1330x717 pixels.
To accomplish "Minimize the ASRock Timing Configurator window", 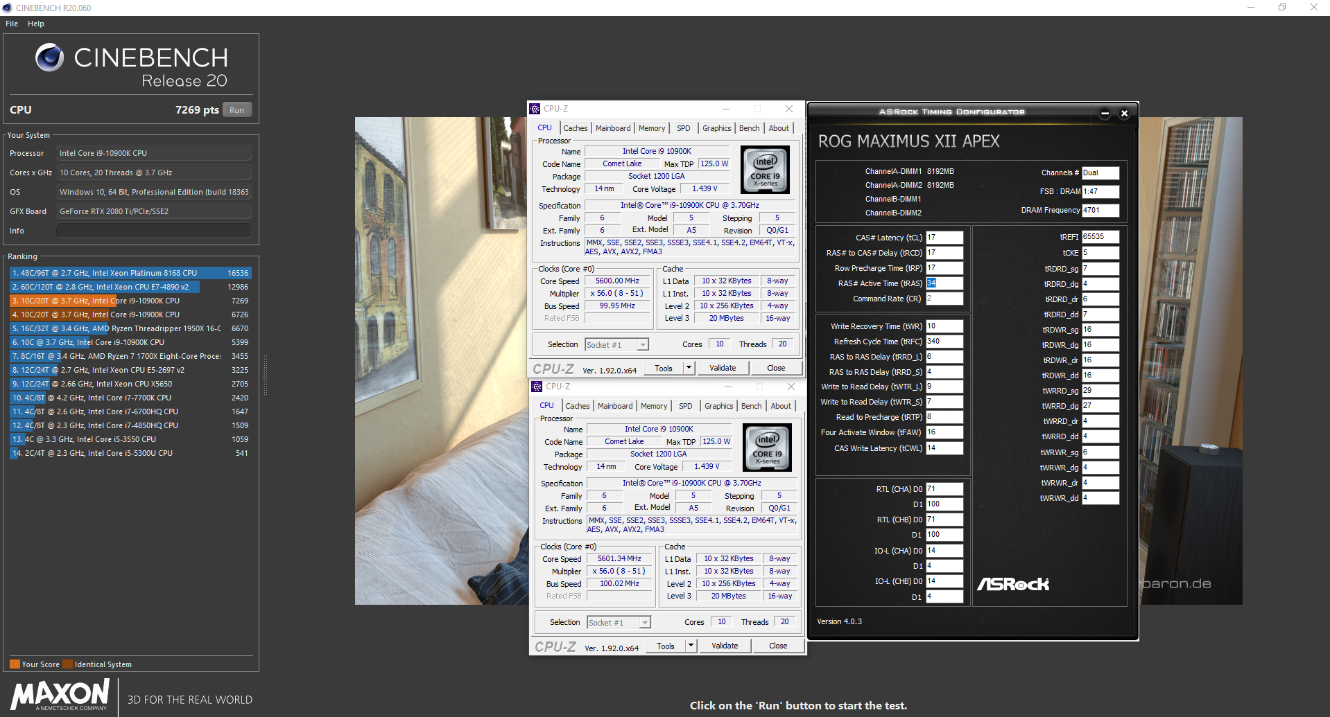I will pyautogui.click(x=1105, y=113).
